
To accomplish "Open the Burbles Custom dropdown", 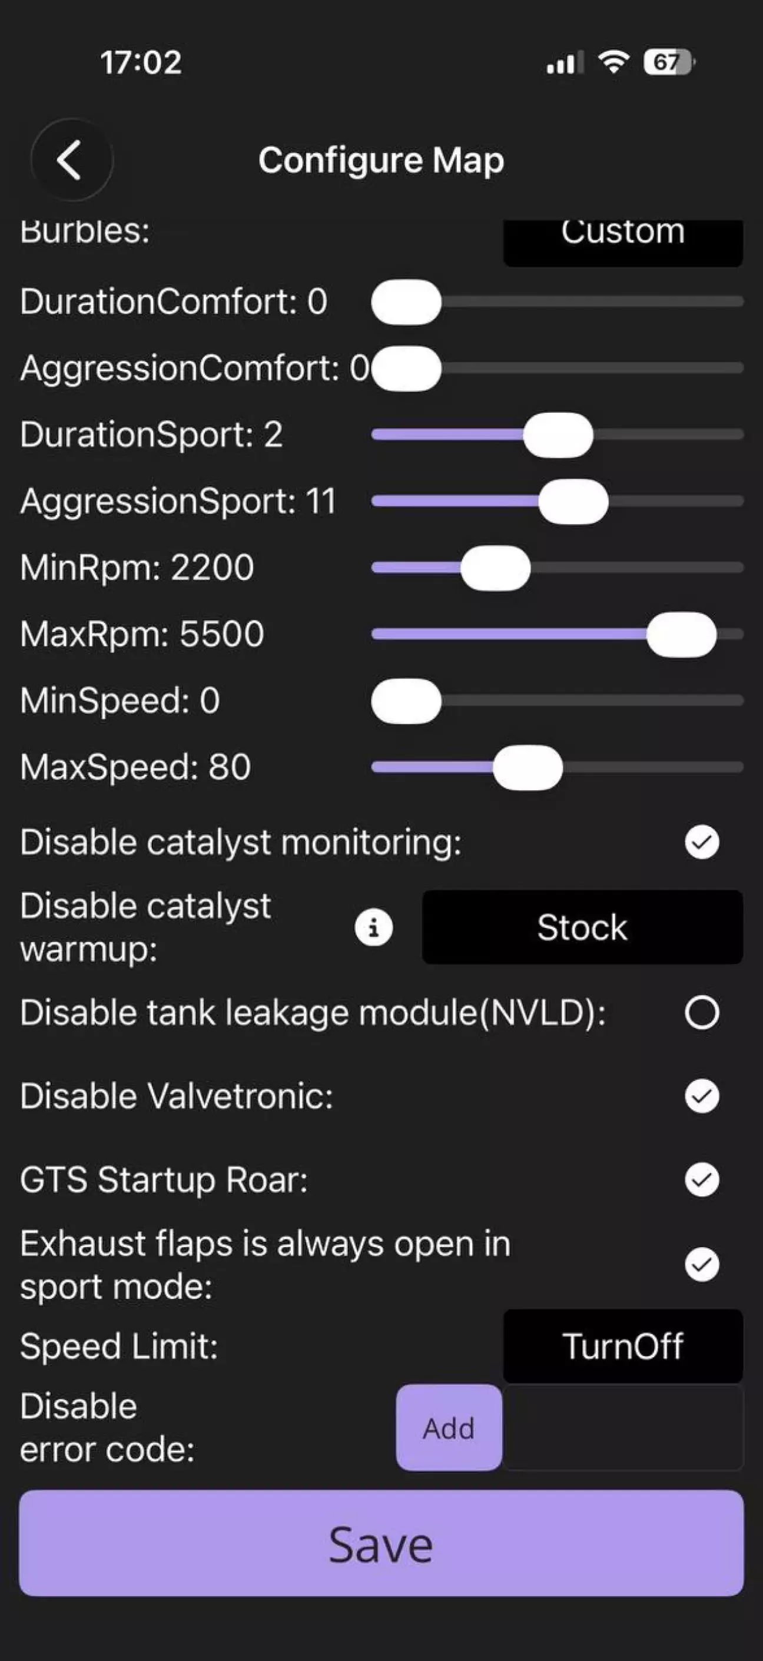I will point(622,238).
